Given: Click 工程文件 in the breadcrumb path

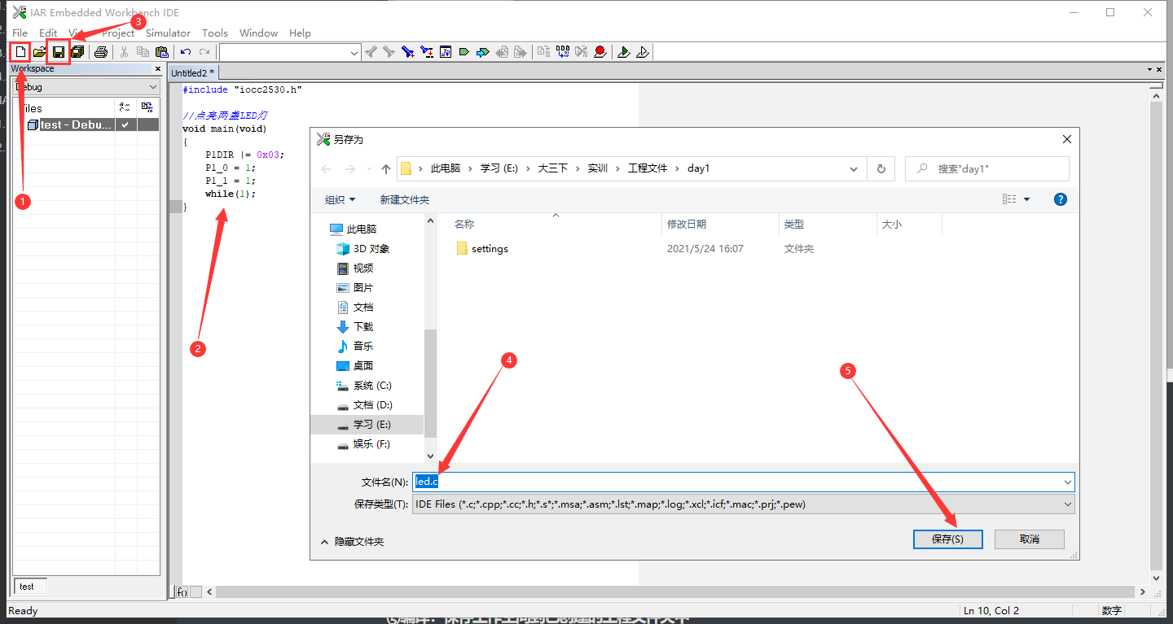Looking at the screenshot, I should click(648, 168).
